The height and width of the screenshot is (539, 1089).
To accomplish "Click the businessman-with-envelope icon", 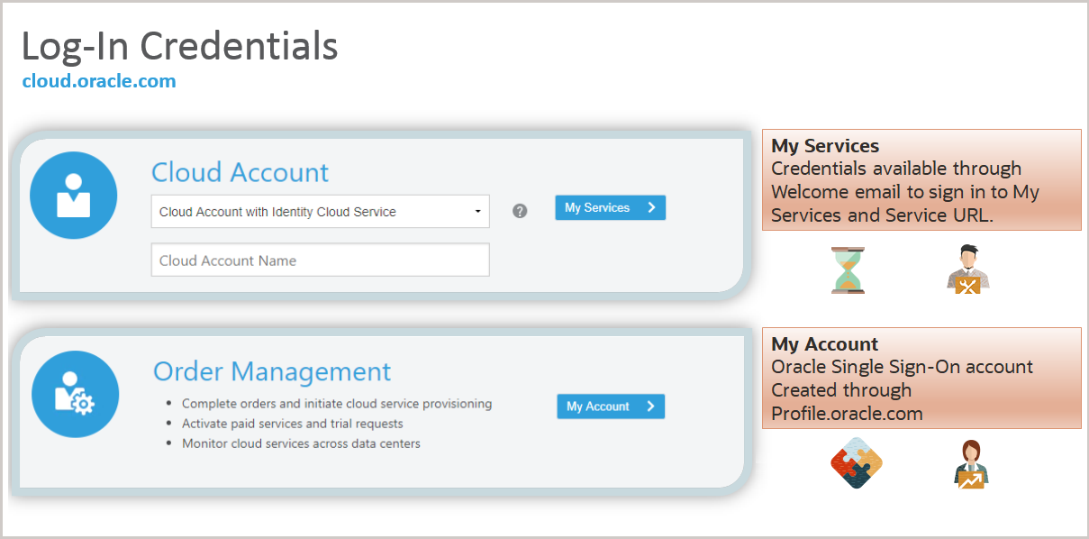I will [967, 268].
